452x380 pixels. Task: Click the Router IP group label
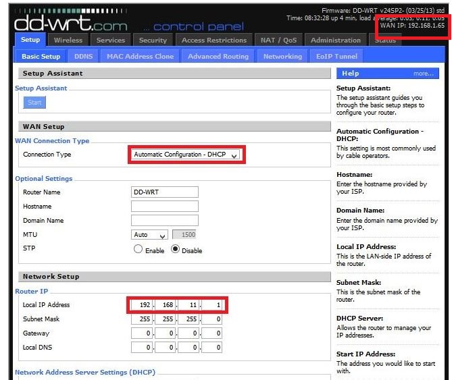[32, 292]
